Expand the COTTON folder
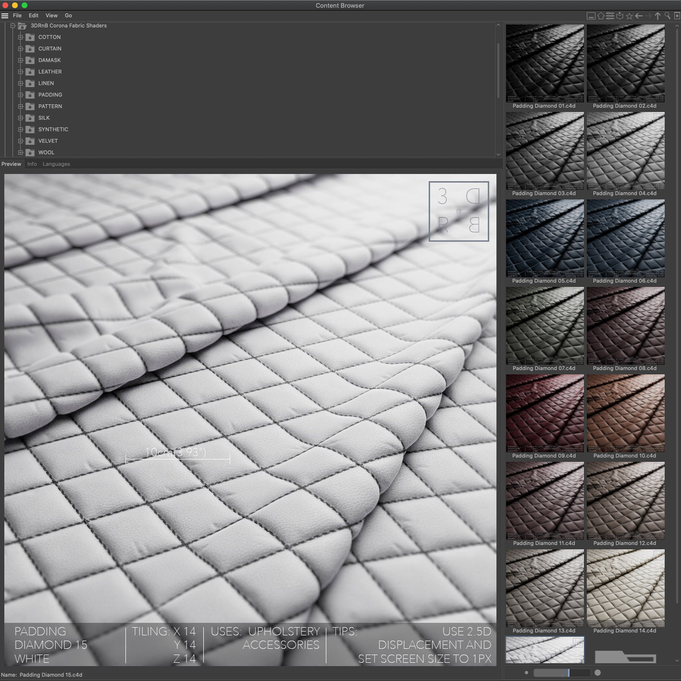 [x=21, y=37]
